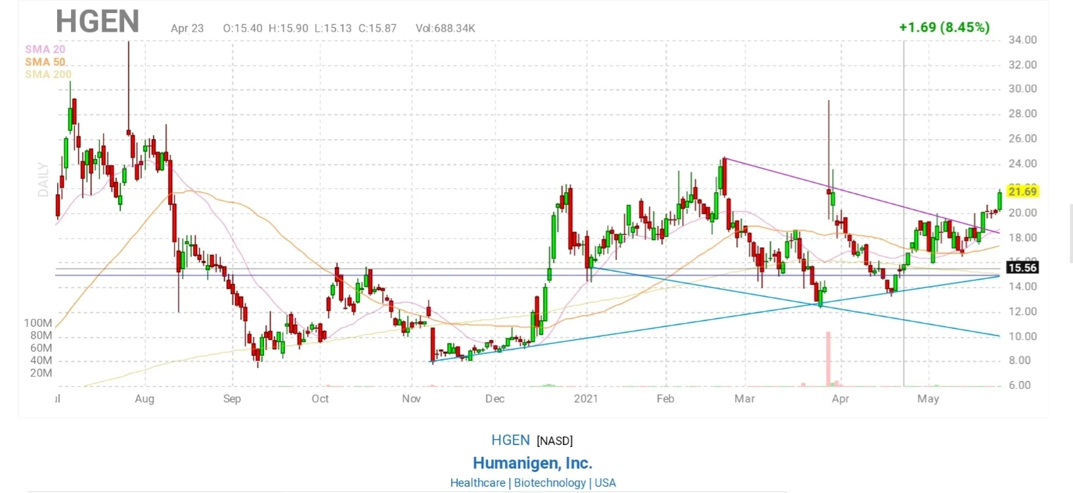The width and height of the screenshot is (1073, 493).
Task: Open the HGEN ticker link below chart
Action: [x=510, y=440]
